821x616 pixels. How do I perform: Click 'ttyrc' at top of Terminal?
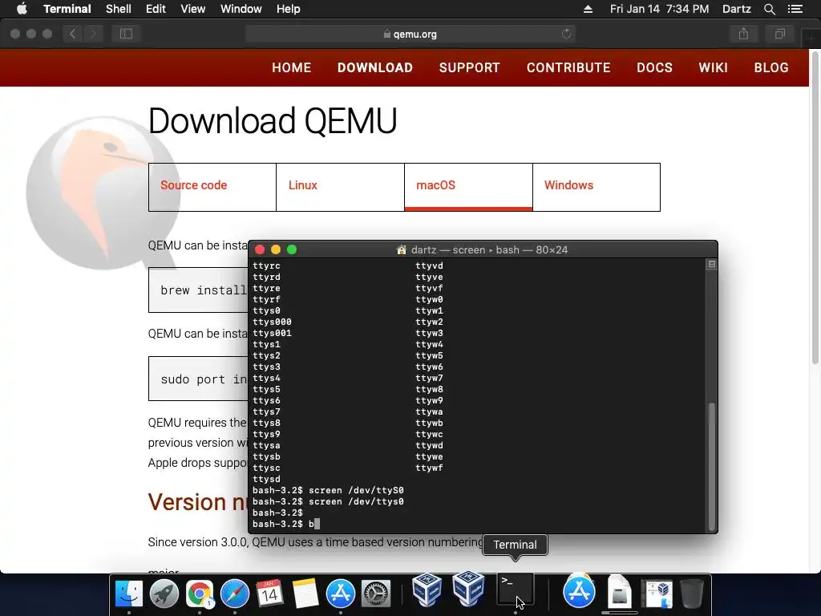click(266, 265)
